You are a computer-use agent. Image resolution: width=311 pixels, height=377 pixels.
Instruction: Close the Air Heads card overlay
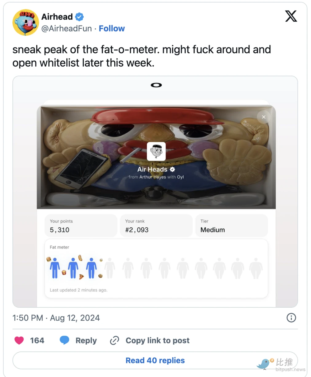(263, 117)
